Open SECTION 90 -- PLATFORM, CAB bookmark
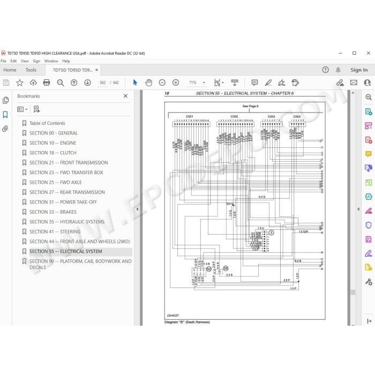The image size is (375, 375). point(80,264)
